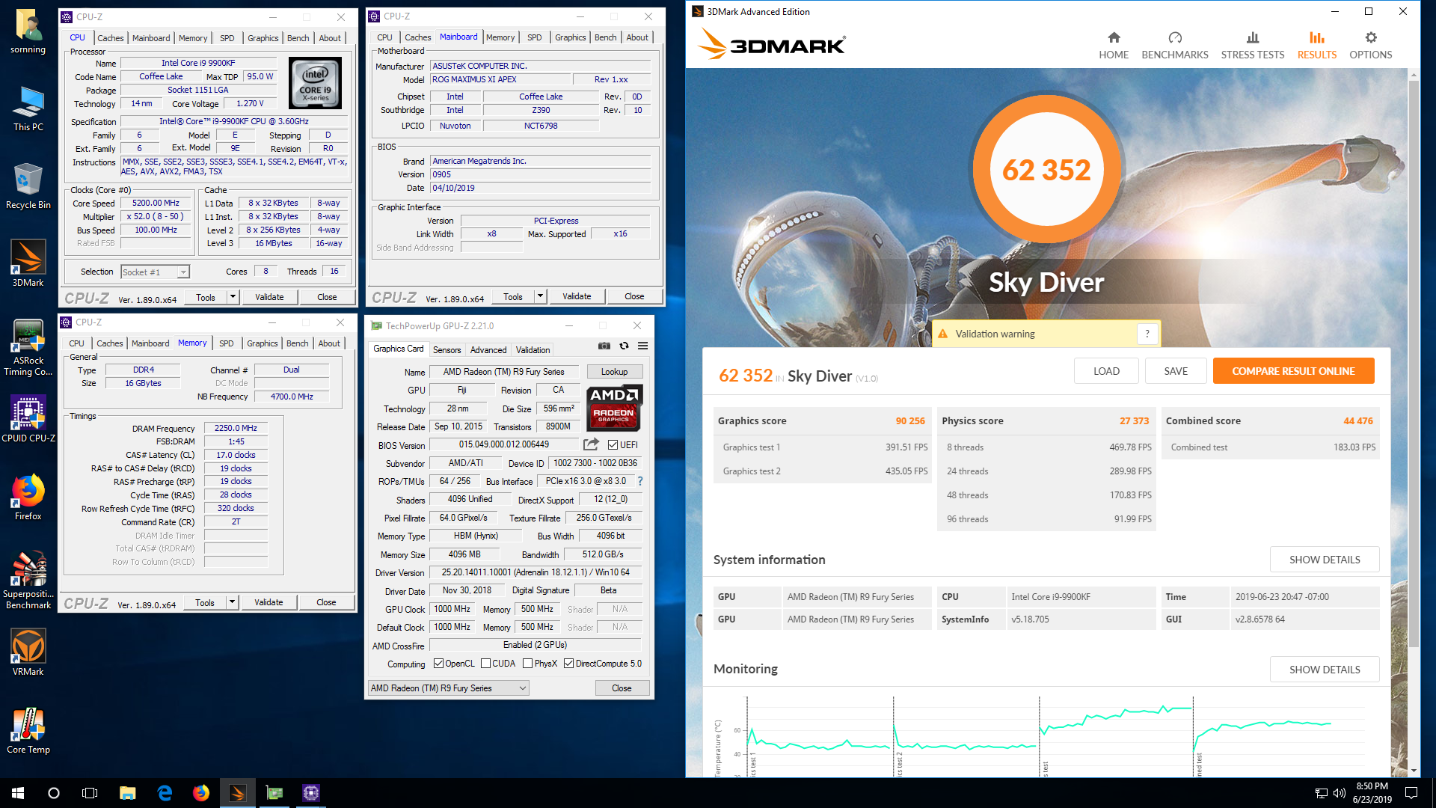1436x808 pixels.
Task: Open Recycle Bin on desktop
Action: [28, 186]
